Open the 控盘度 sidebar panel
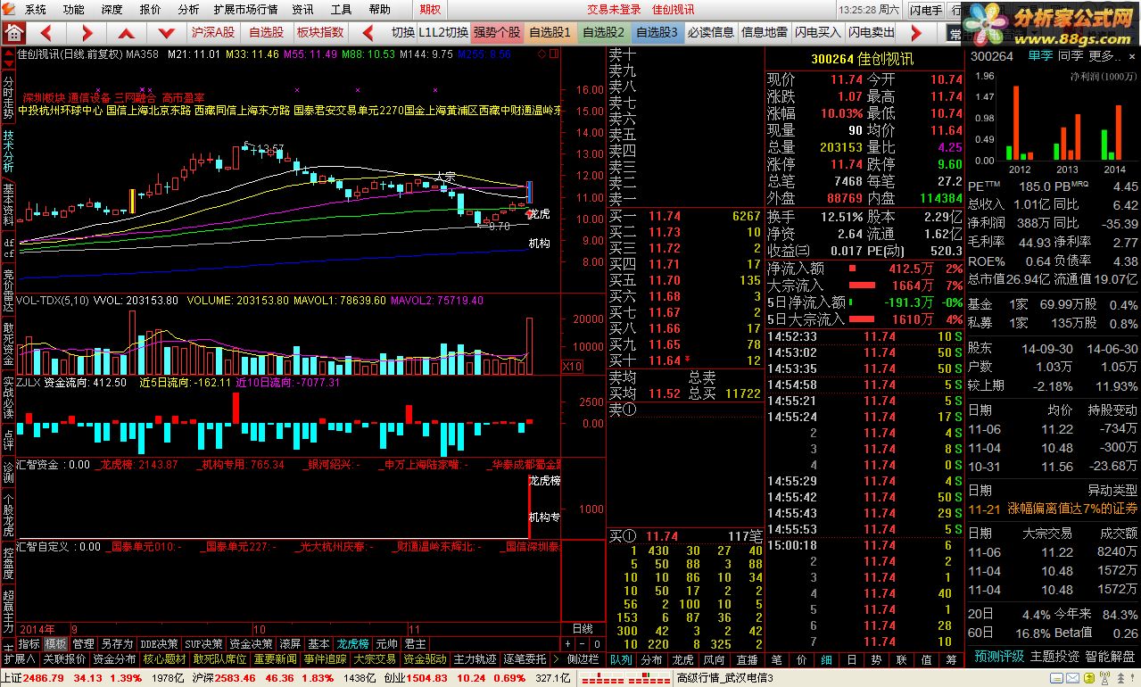The height and width of the screenshot is (687, 1141). (8, 564)
